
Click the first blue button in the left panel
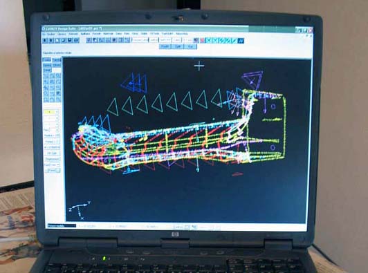(47, 60)
